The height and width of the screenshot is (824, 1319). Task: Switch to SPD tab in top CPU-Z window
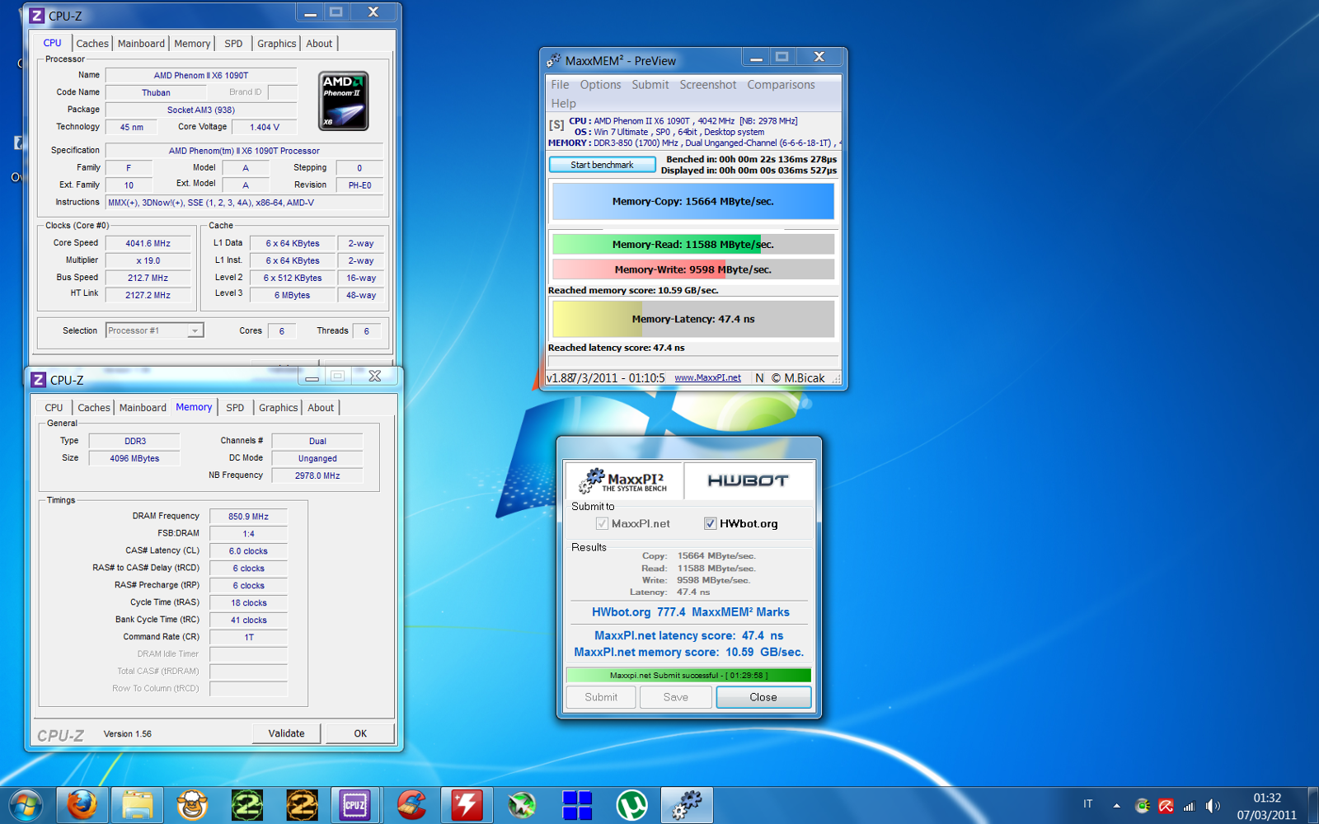tap(233, 44)
